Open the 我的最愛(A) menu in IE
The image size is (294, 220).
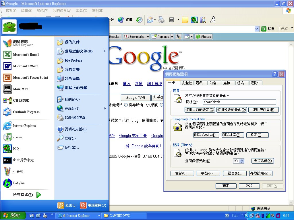[62, 11]
